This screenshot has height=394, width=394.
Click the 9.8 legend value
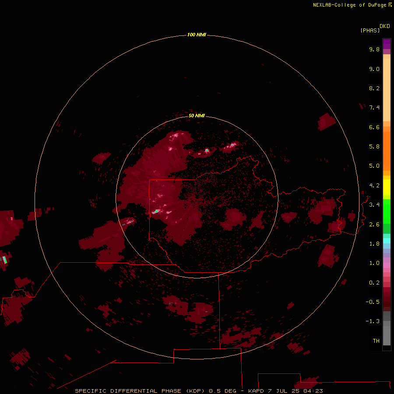pyautogui.click(x=374, y=49)
